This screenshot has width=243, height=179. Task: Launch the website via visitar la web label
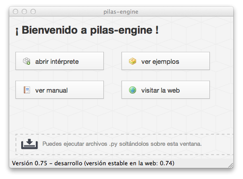click(160, 90)
